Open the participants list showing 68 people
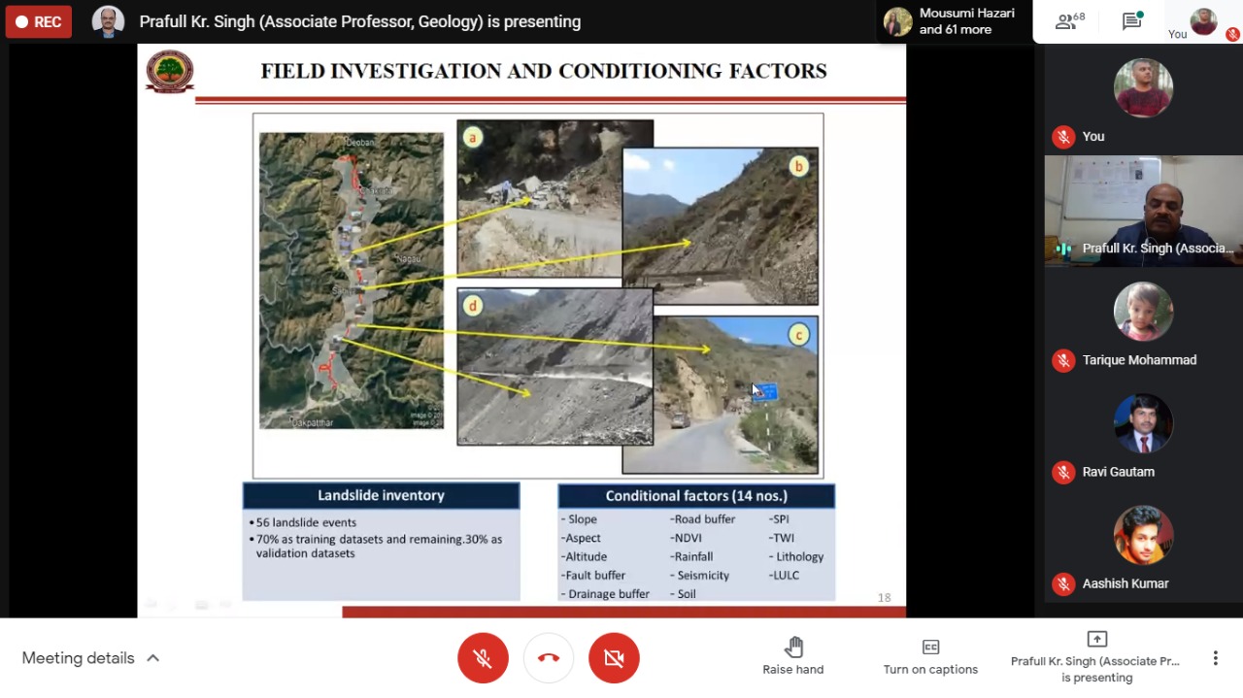 [1070, 21]
